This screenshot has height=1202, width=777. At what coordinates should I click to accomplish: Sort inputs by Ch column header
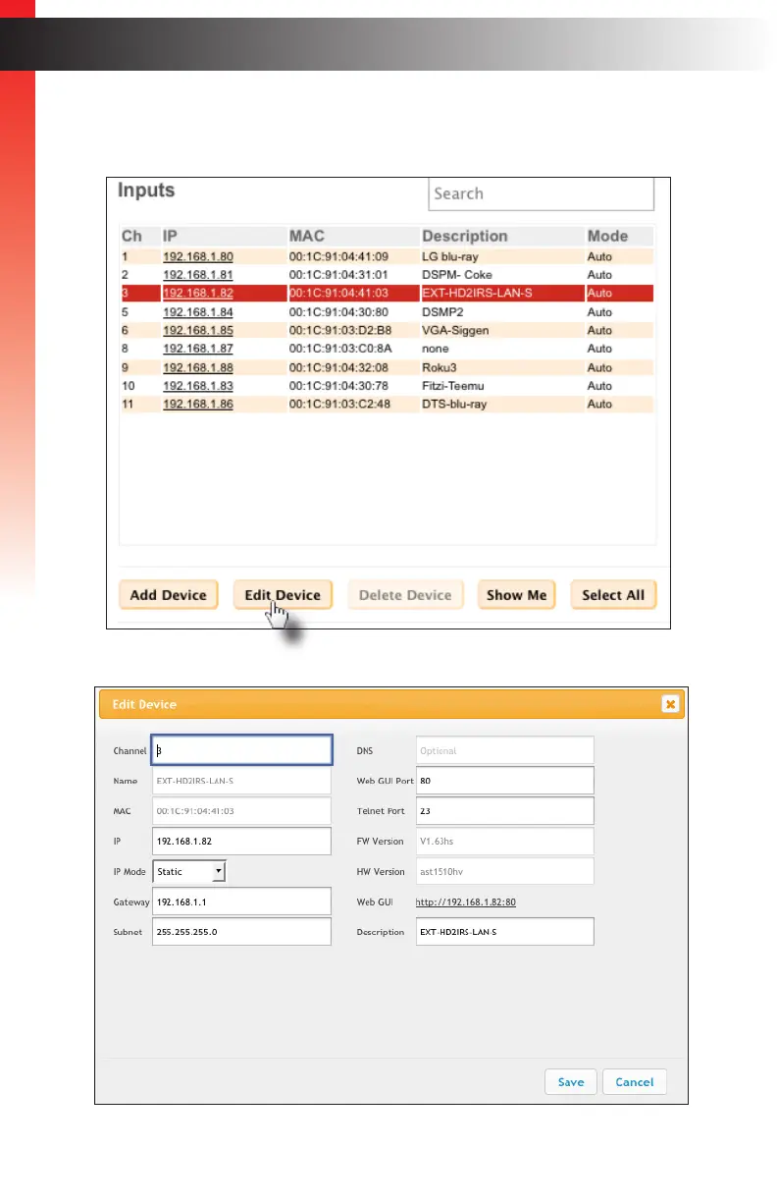[x=131, y=236]
